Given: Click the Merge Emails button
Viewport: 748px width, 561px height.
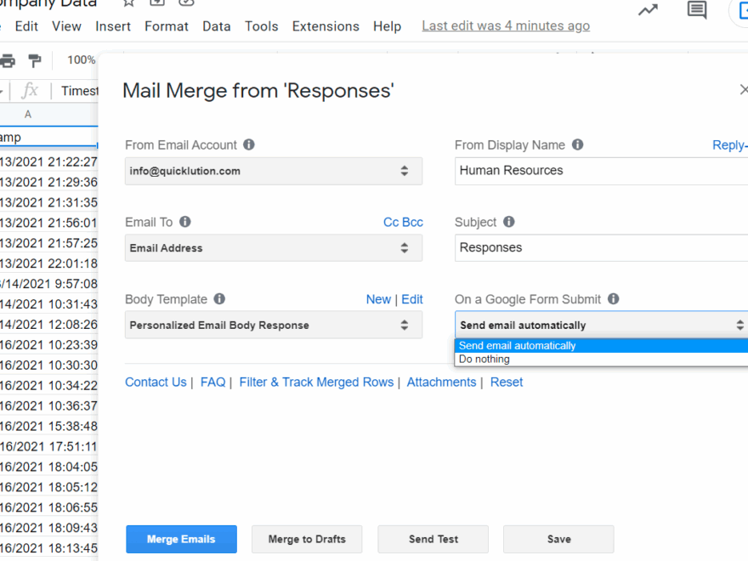Looking at the screenshot, I should (181, 539).
